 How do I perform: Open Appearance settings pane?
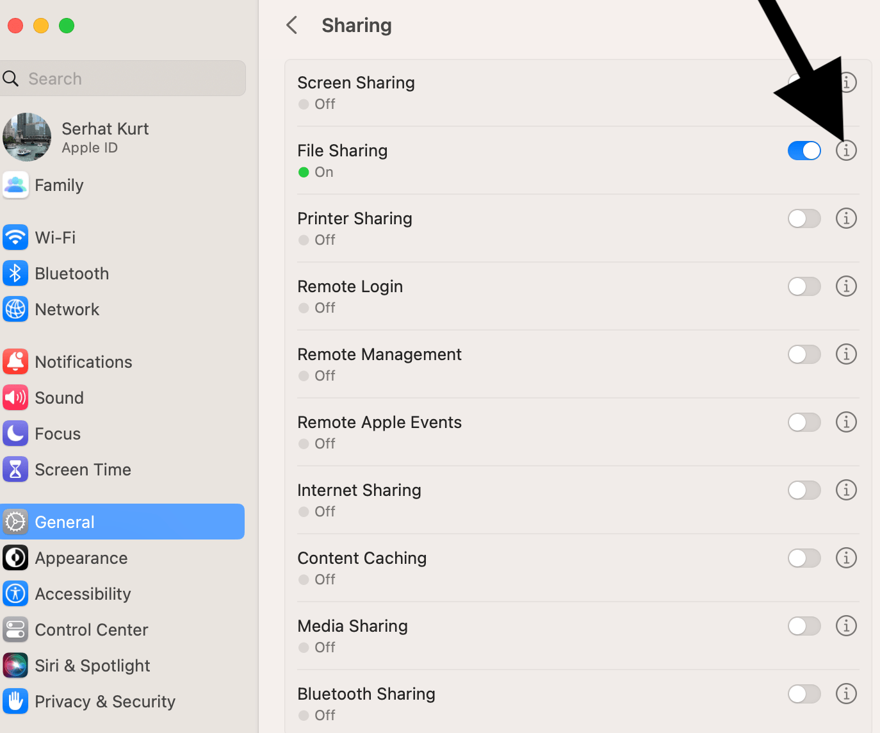click(x=122, y=558)
